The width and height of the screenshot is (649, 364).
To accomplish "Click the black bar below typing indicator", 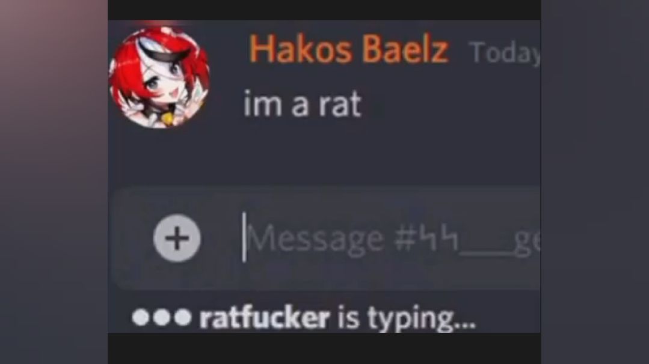I will [324, 348].
